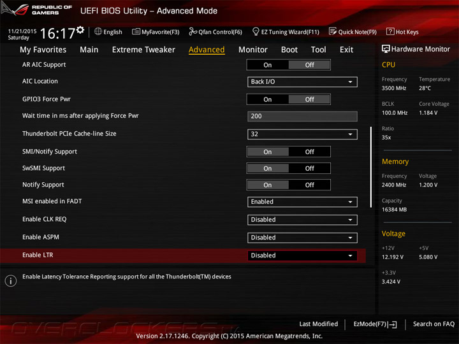Click the 16:17 clock display
459x344 pixels.
57,33
